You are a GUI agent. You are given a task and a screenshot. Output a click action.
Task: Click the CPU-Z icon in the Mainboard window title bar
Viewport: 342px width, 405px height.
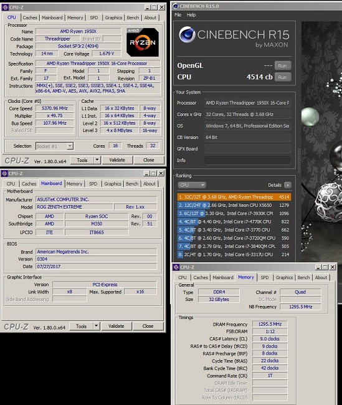point(4,173)
